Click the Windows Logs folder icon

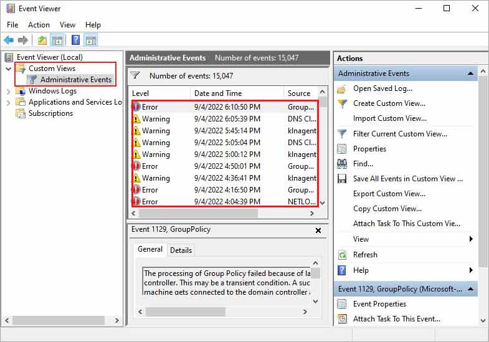tap(21, 91)
